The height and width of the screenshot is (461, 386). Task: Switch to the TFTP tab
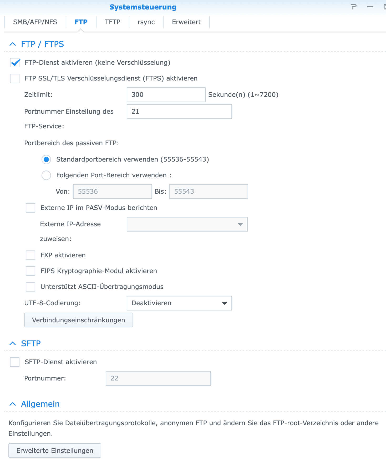[113, 22]
